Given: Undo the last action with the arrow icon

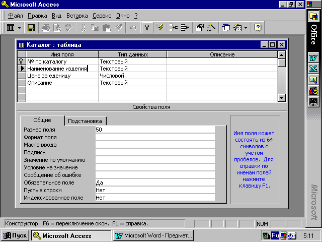Looking at the screenshot, I should (x=133, y=28).
